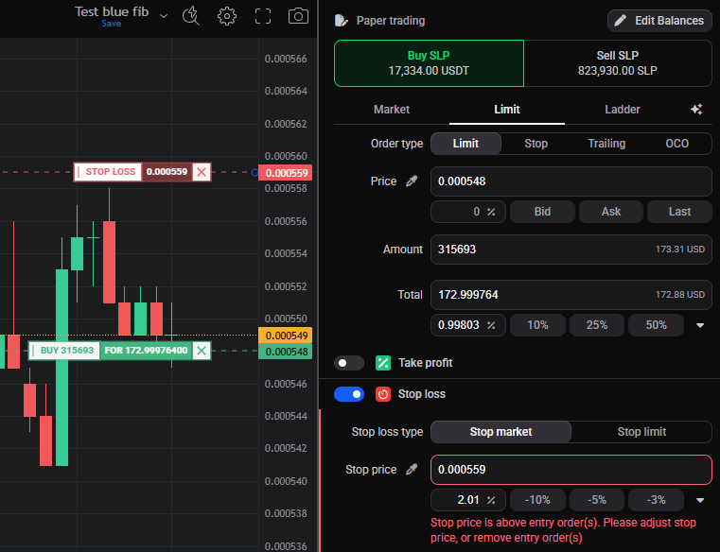Click the STOP LOSS chart label
Screen dimensions: 720x552
tap(109, 172)
